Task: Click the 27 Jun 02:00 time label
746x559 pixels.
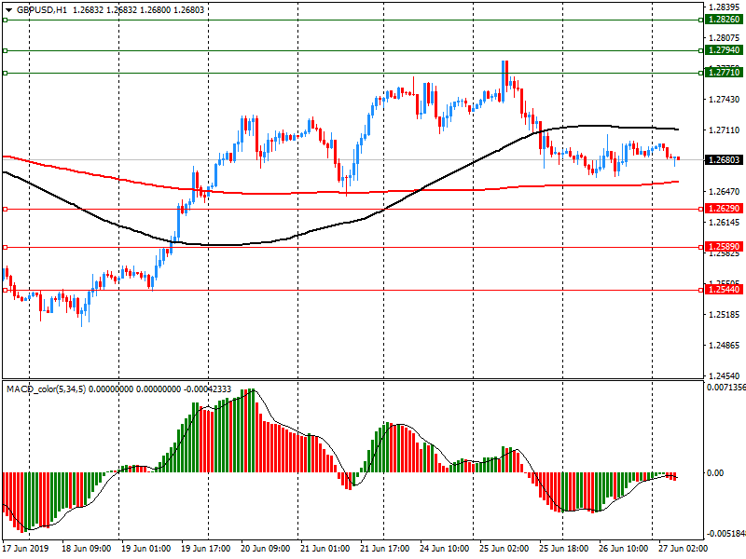Action: tap(684, 548)
